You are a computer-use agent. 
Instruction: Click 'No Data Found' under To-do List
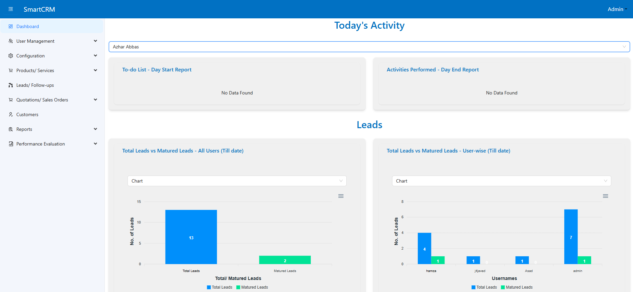pyautogui.click(x=237, y=93)
